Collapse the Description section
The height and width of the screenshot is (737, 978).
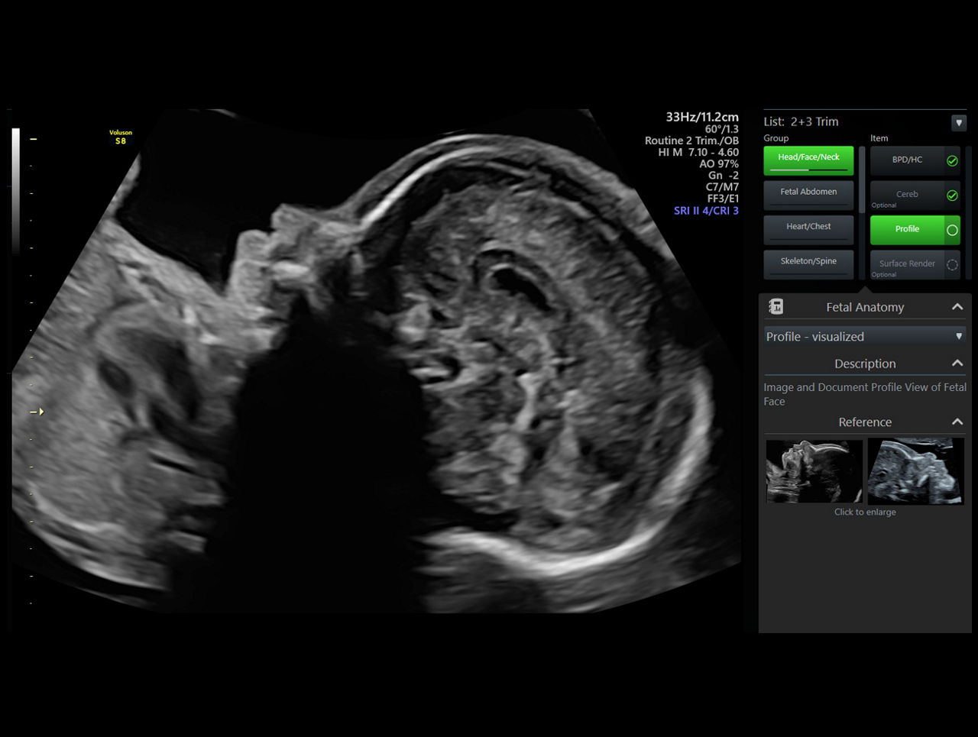click(x=957, y=364)
